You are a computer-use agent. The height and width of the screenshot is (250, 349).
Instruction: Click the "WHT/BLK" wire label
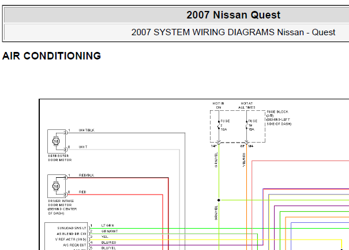(87, 130)
